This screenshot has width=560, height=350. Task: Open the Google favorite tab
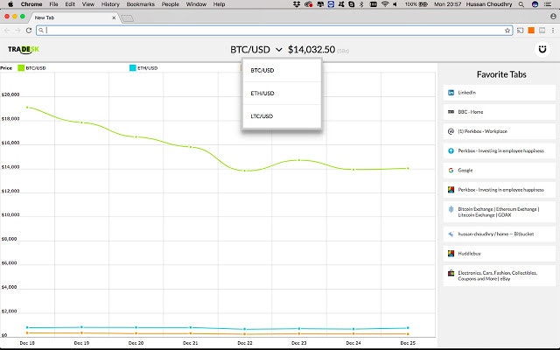(500, 171)
